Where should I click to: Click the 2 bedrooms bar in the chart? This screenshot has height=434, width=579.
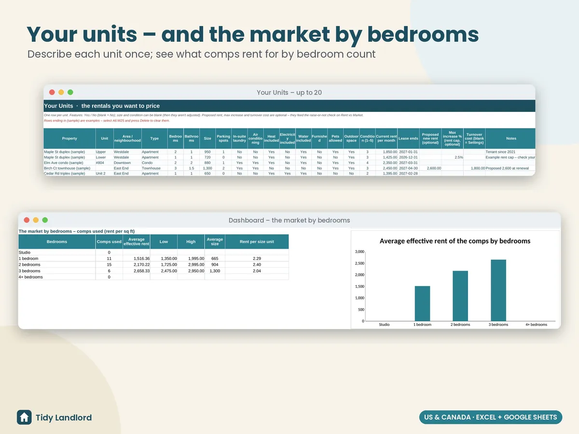(x=460, y=296)
